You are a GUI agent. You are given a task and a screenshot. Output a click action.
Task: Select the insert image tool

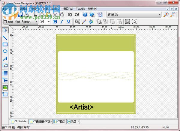[5, 88]
